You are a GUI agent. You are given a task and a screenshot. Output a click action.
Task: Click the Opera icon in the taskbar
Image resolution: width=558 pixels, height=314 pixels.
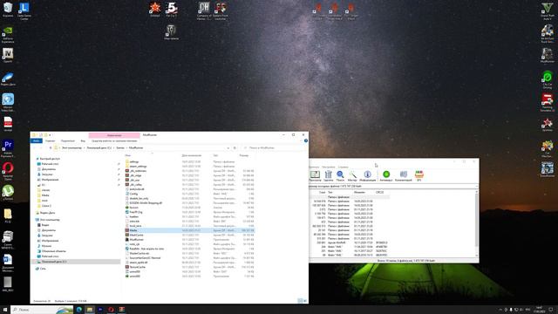point(111,310)
